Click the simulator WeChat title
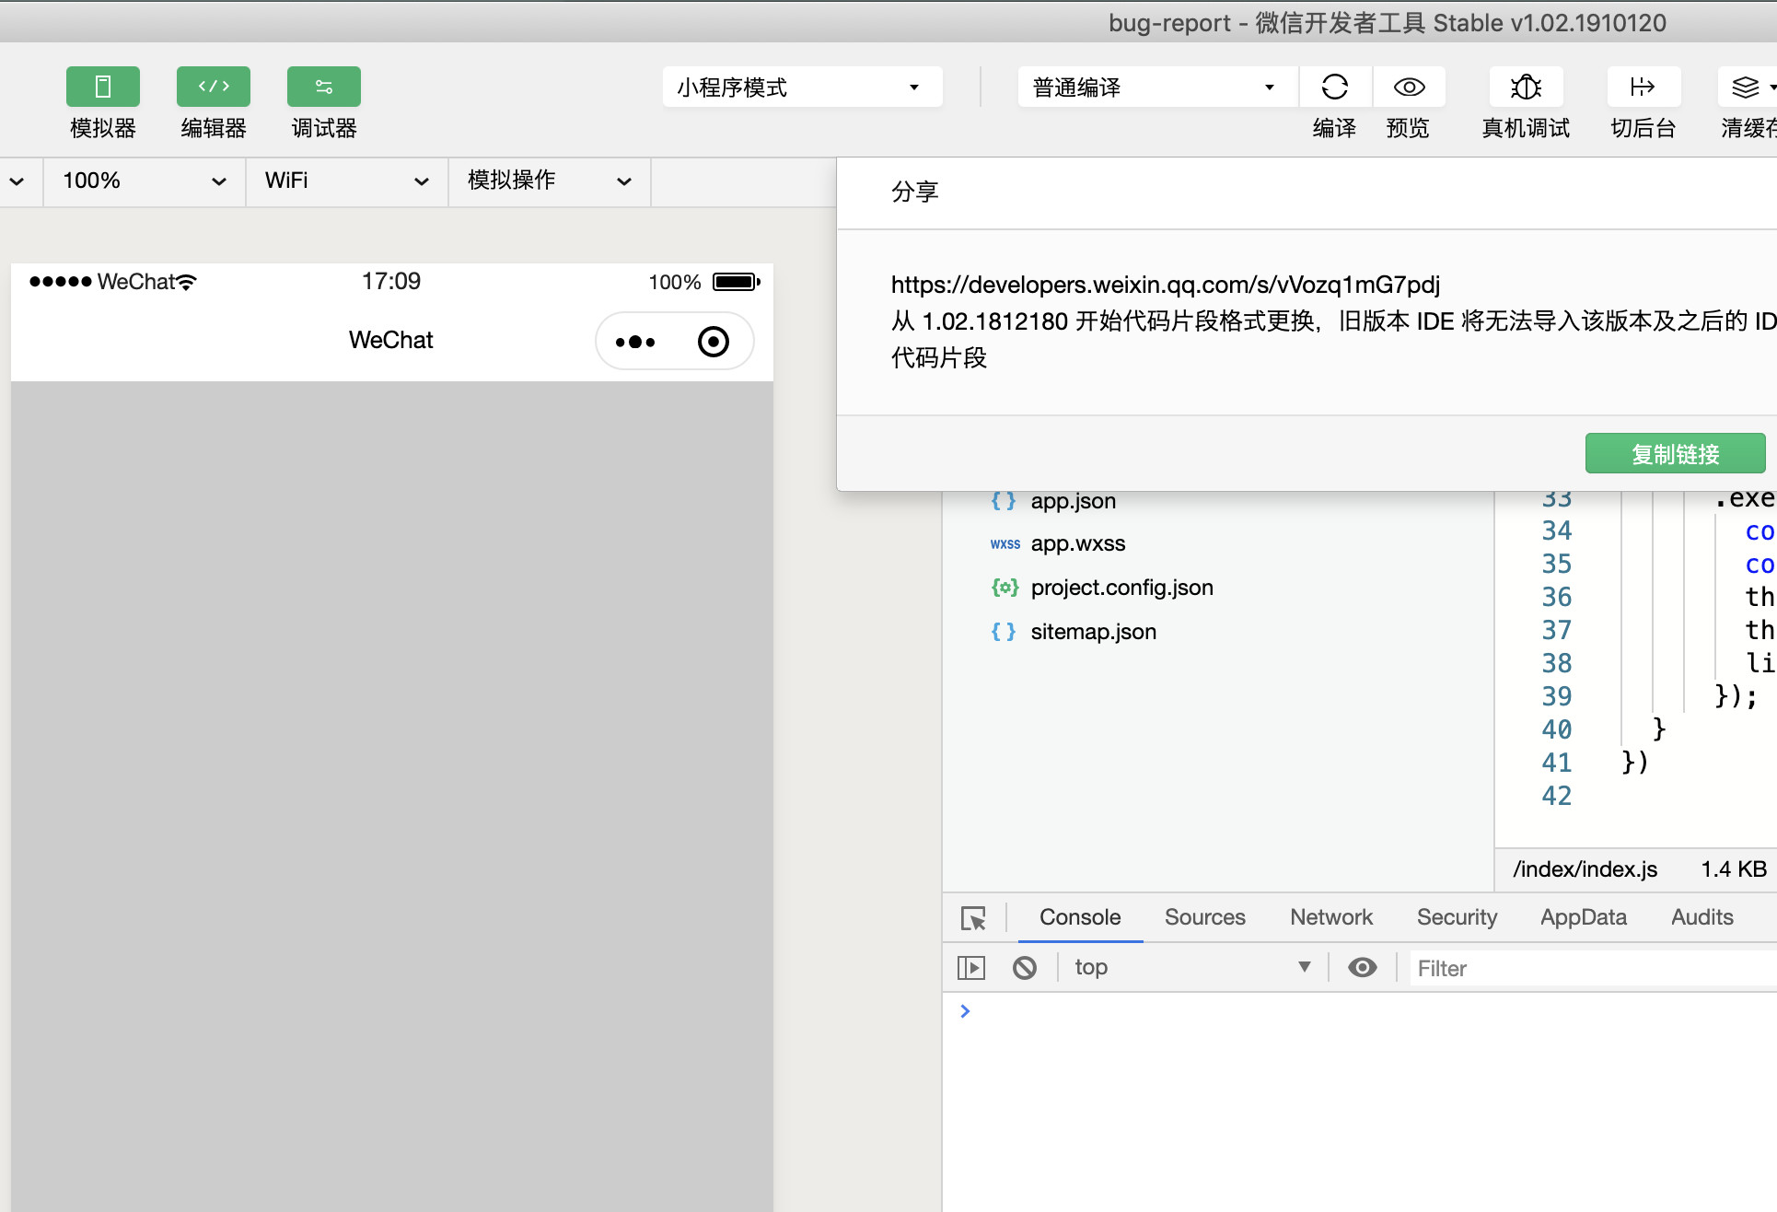Image resolution: width=1777 pixels, height=1212 pixels. pos(390,340)
